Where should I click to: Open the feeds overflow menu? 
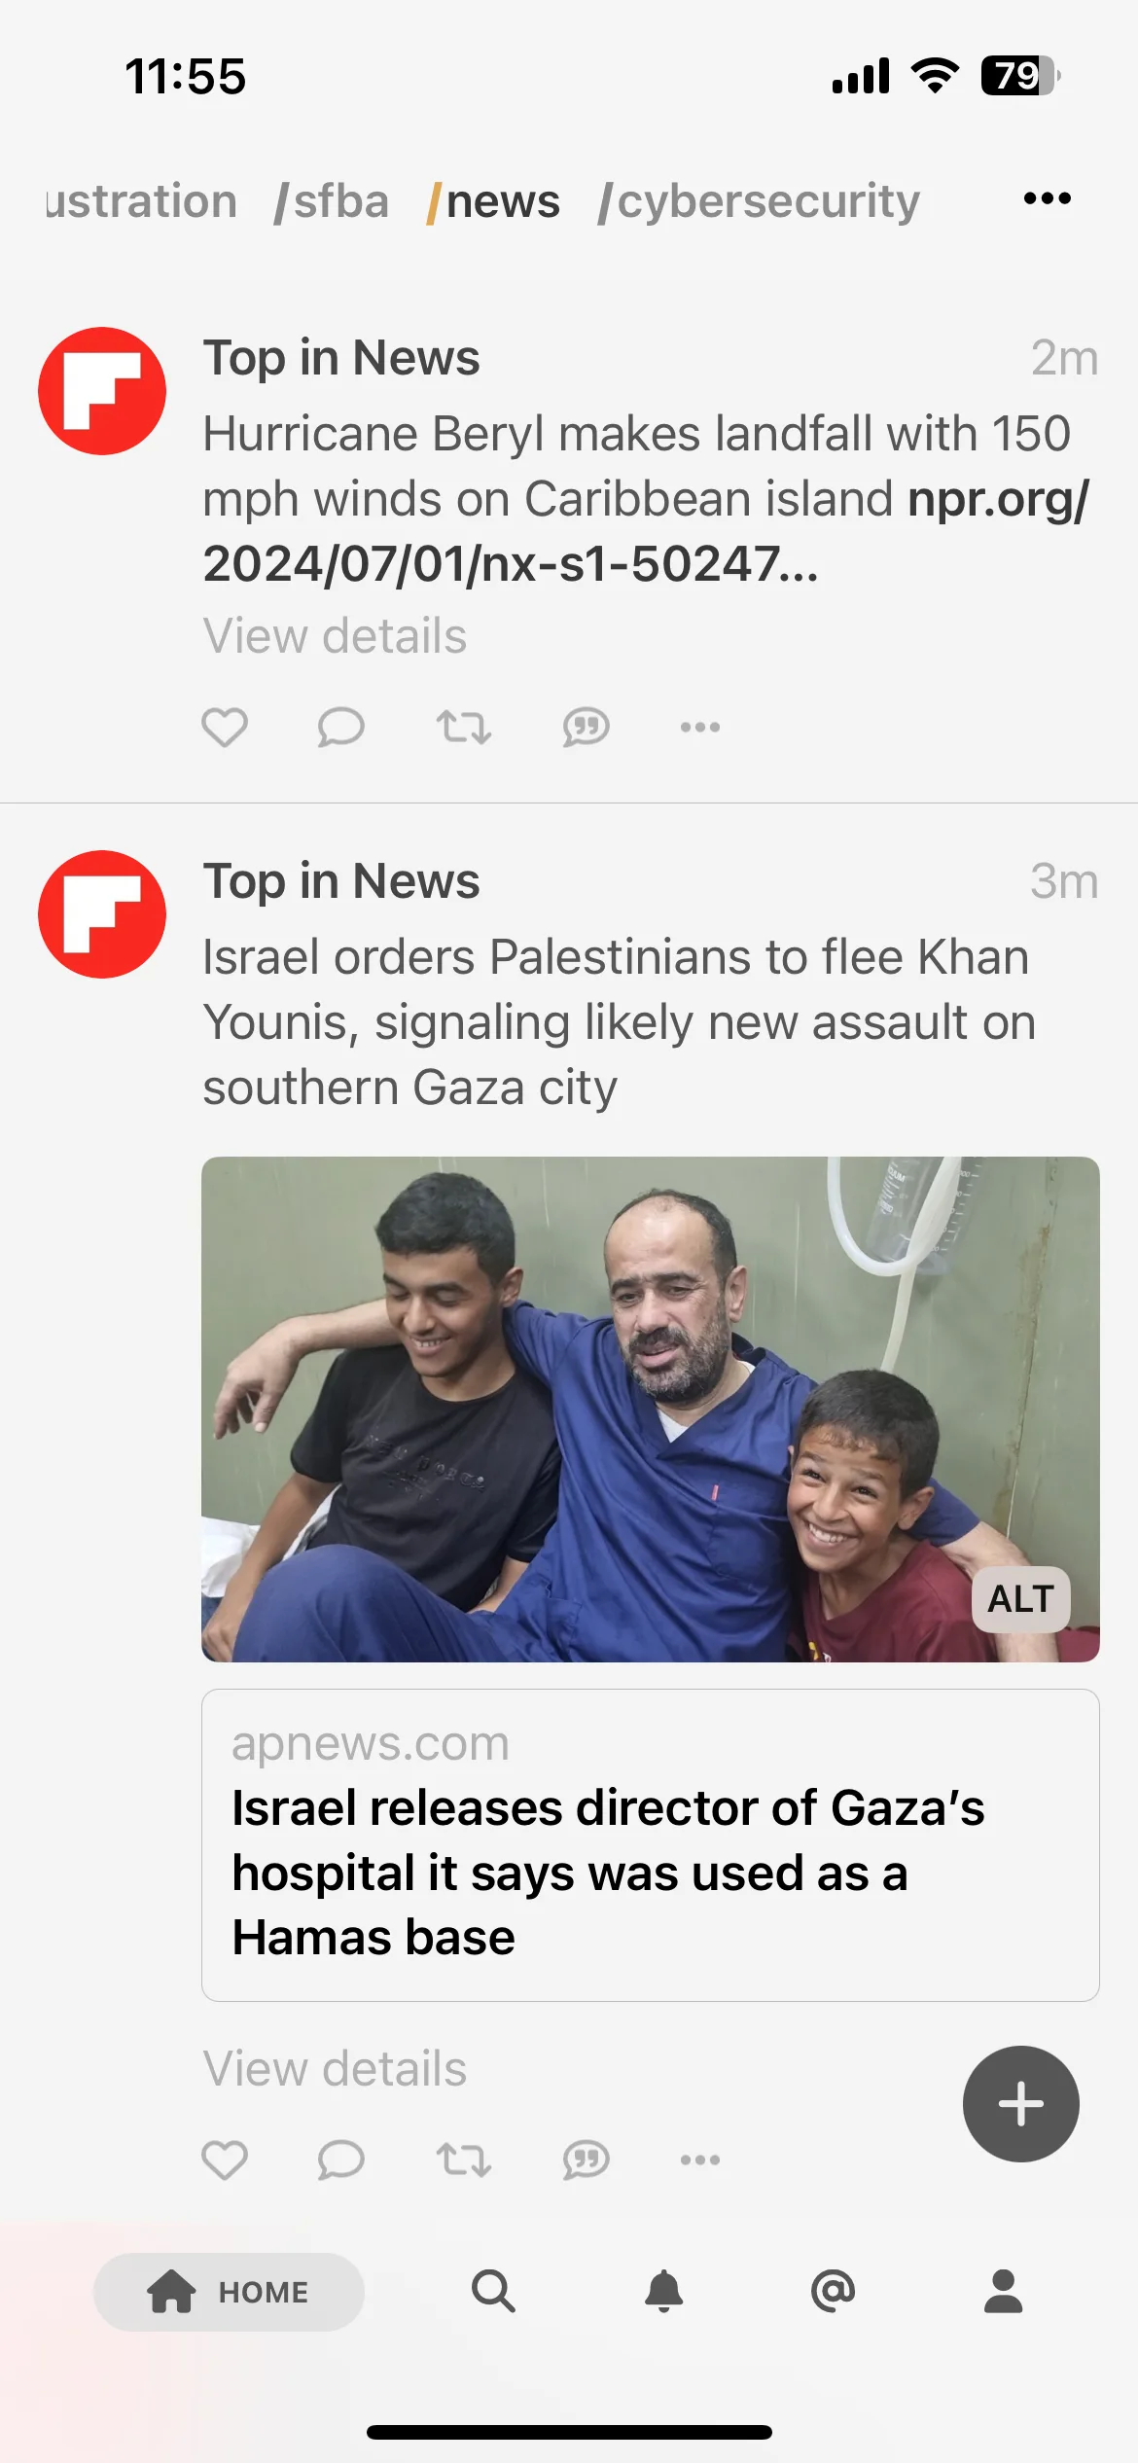click(1048, 198)
